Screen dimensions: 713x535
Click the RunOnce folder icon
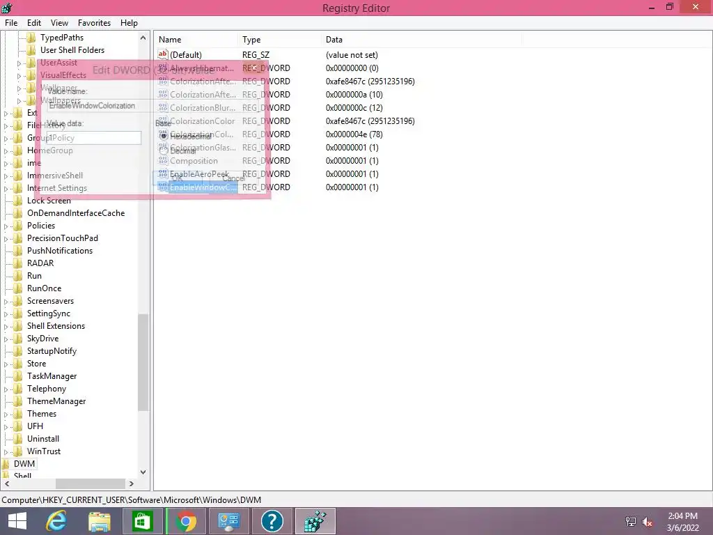pyautogui.click(x=17, y=288)
